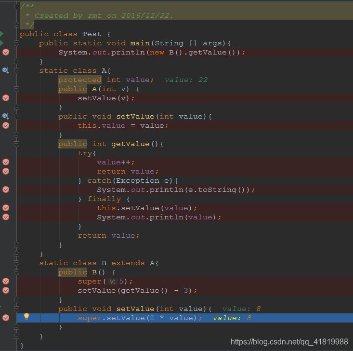Collapse setValue method fold in class A
This screenshot has width=353, height=351.
[16, 116]
